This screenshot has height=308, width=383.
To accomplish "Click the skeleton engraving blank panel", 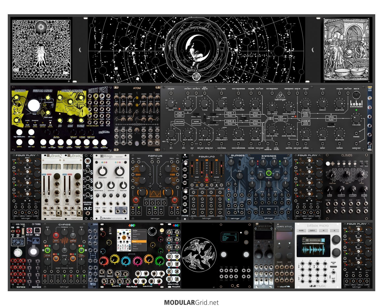I will coord(347,49).
